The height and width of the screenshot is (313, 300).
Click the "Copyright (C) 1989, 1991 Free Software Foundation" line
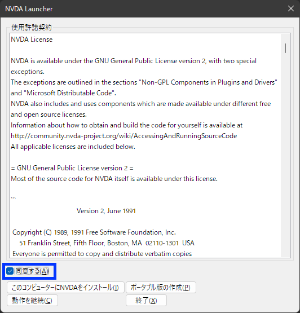pos(94,232)
